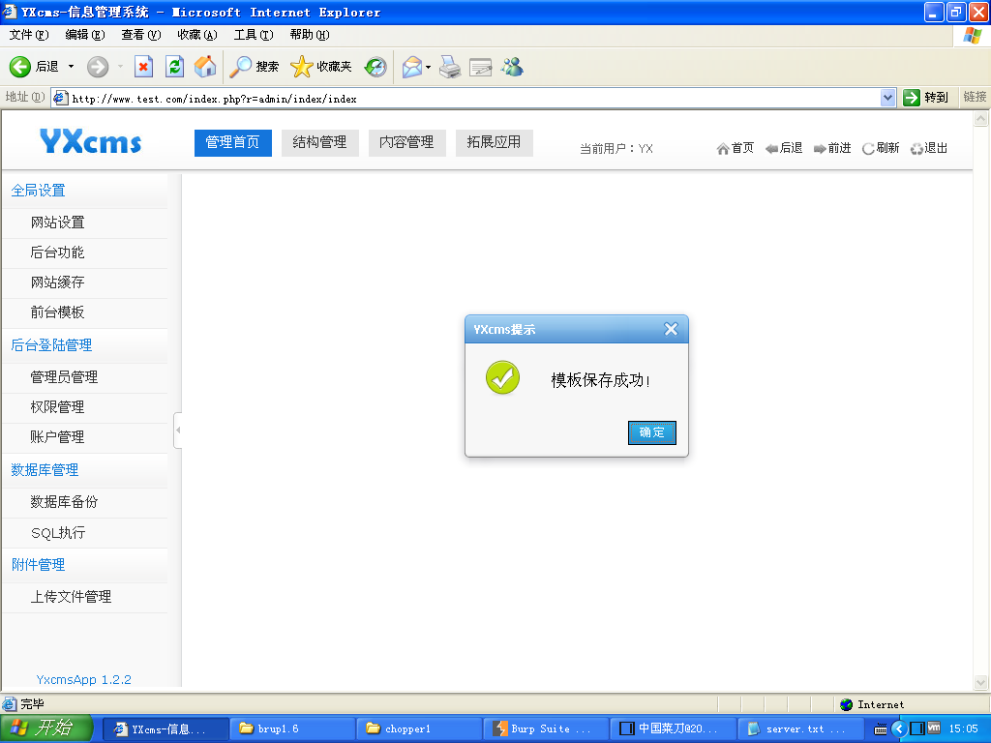991x743 pixels.
Task: Click the 附件管理 section header
Action: pos(38,565)
